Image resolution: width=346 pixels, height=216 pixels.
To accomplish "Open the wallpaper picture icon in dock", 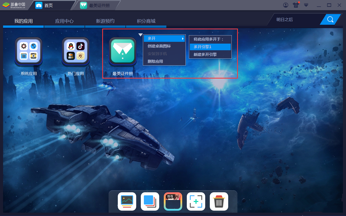I will point(127,201).
